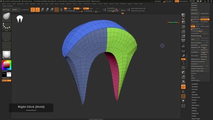
Task: Toggle the Gizmo 3D circular icon
Action: click(x=57, y=10)
